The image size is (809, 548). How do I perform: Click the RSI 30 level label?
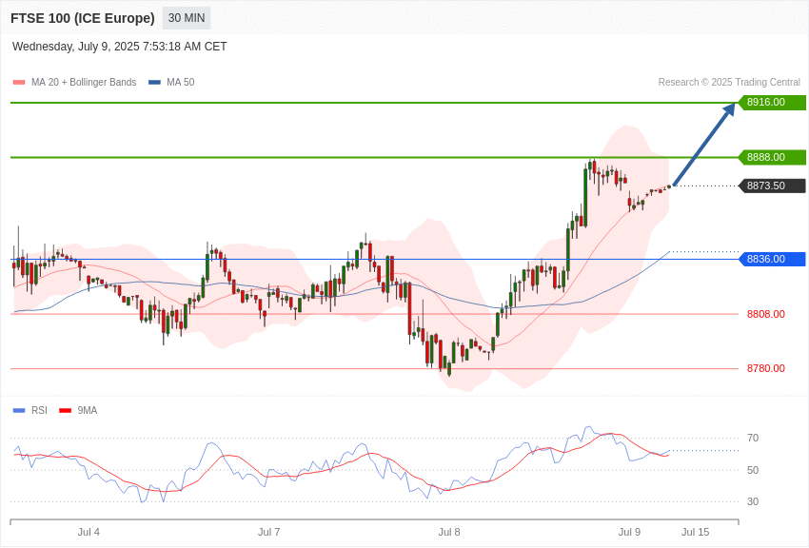[753, 501]
